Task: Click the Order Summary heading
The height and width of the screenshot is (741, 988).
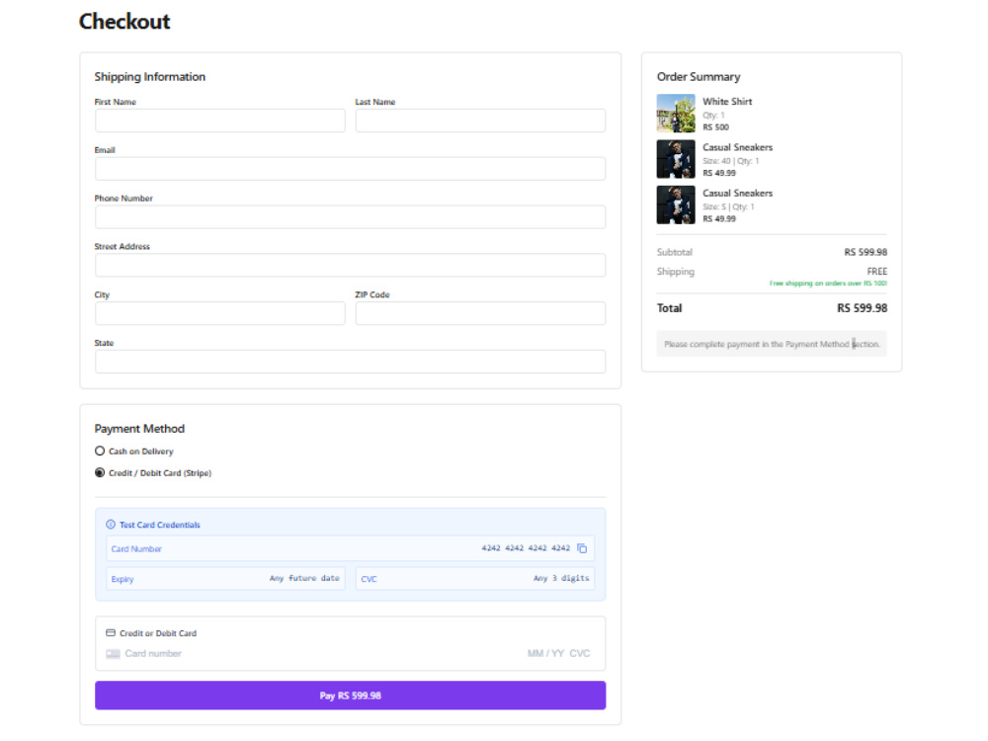Action: [699, 77]
